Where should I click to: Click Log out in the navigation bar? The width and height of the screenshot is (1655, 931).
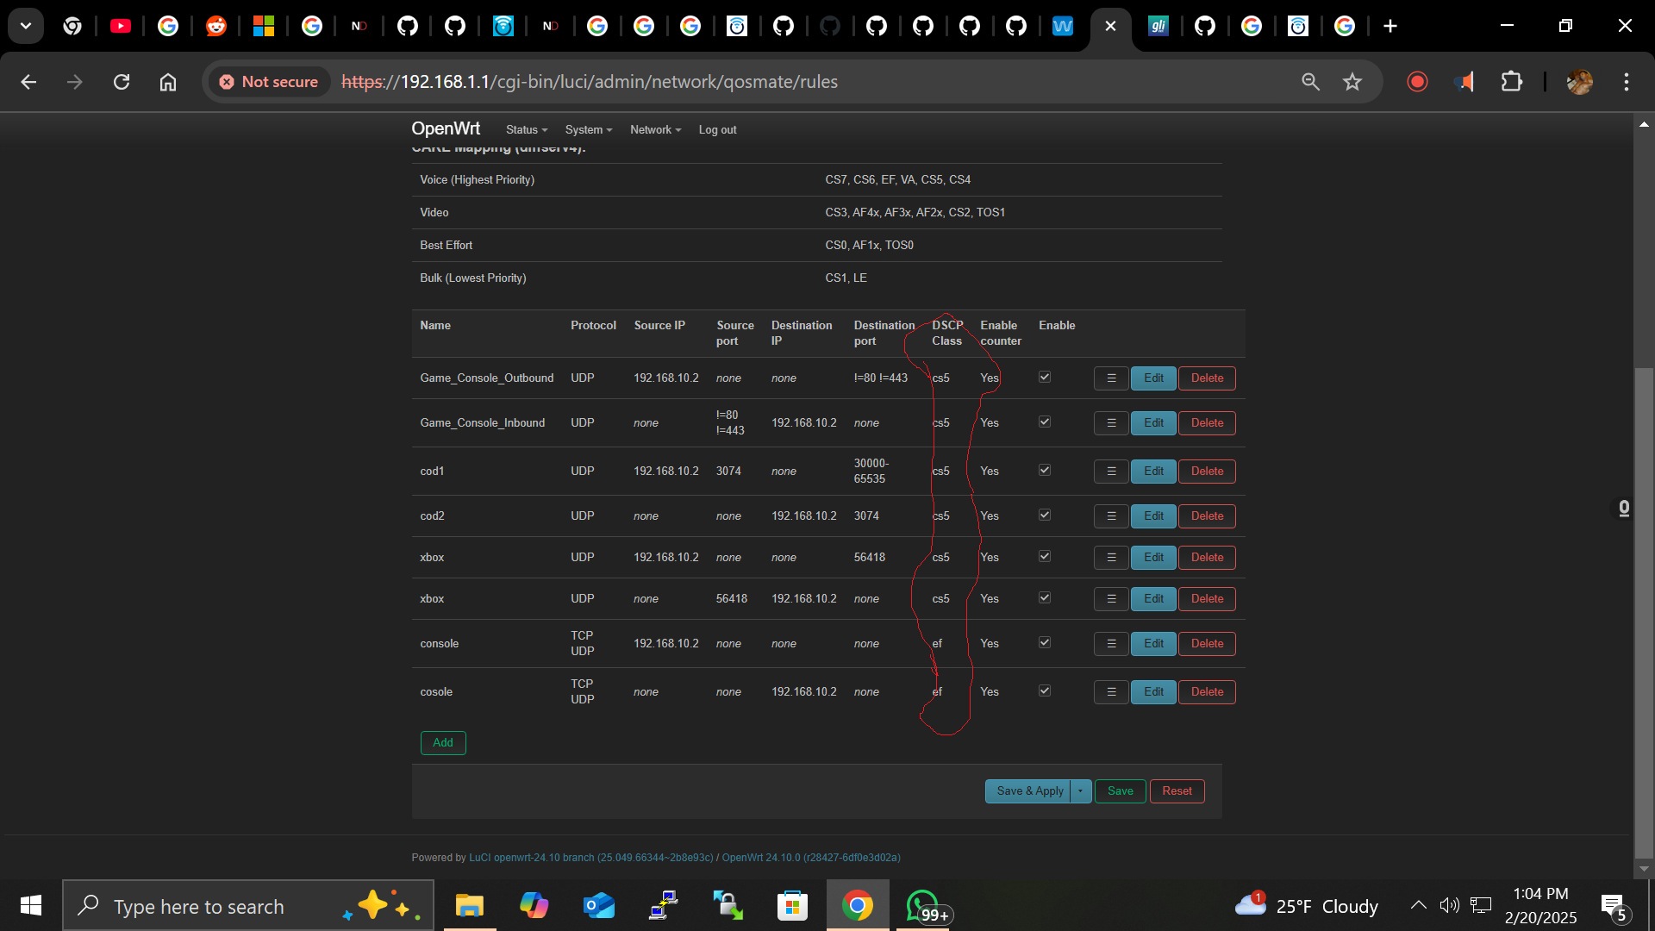tap(717, 129)
